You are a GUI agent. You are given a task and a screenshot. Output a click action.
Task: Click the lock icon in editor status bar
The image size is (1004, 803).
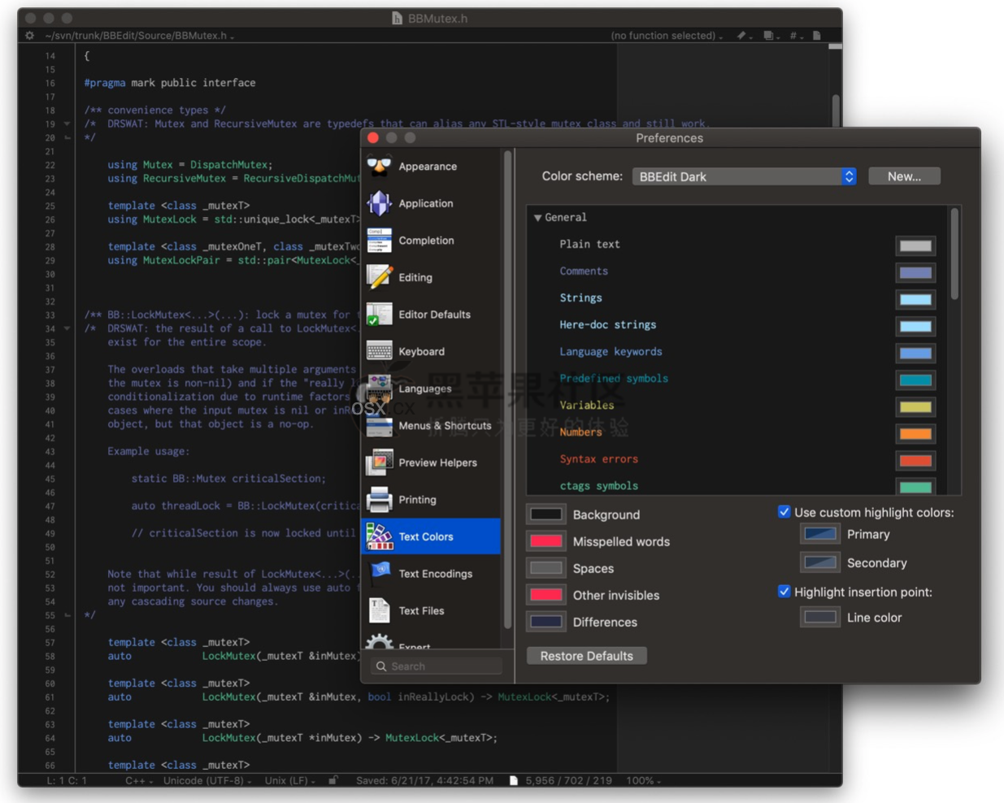point(332,780)
